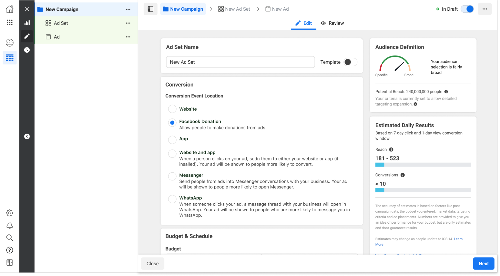The image size is (500, 276).
Task: Click the search icon in sidebar
Action: pos(10,238)
